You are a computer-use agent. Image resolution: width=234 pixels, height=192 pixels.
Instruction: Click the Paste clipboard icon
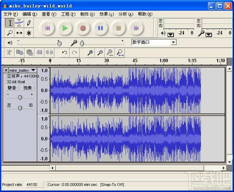[30, 53]
